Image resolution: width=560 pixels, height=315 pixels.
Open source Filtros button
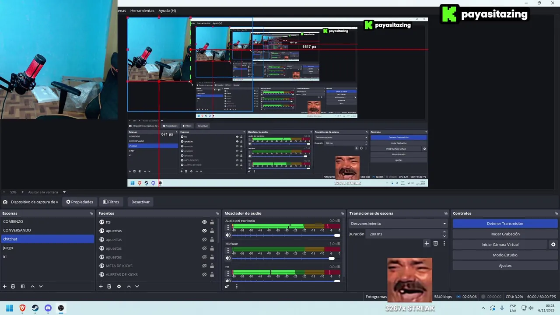[x=111, y=202]
